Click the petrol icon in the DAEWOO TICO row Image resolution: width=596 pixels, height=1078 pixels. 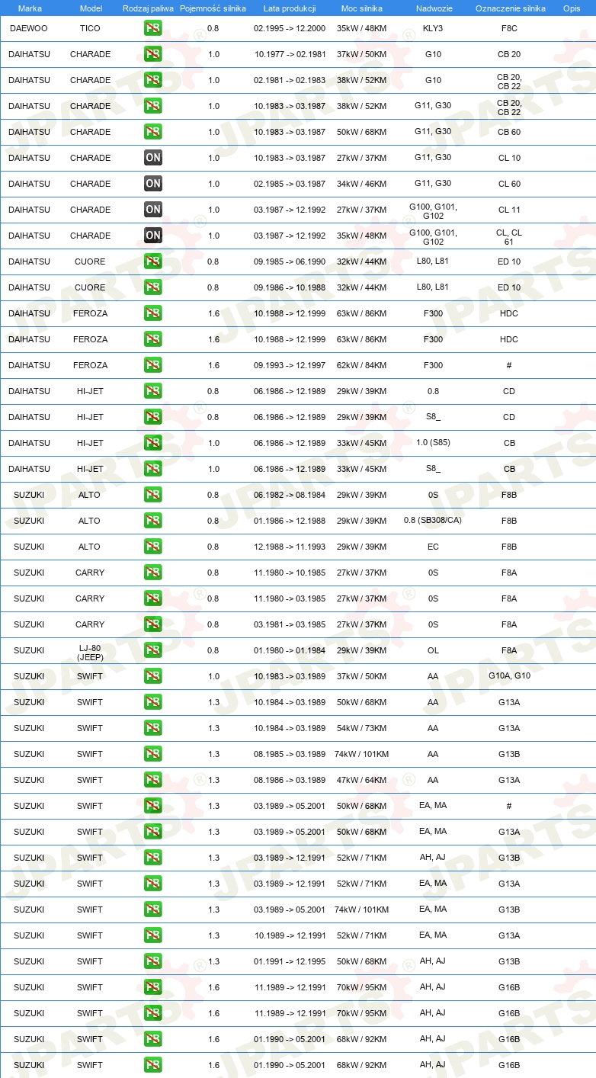click(152, 28)
